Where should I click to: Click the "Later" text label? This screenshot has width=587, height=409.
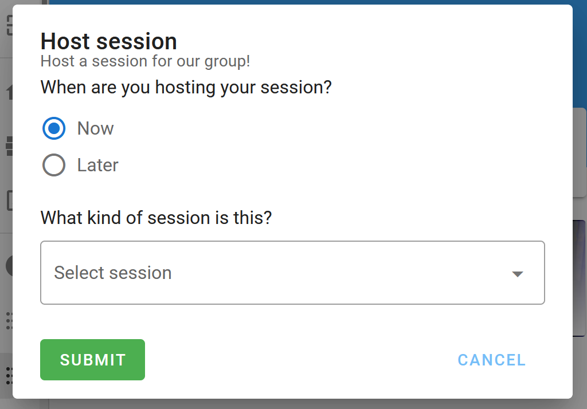(97, 165)
